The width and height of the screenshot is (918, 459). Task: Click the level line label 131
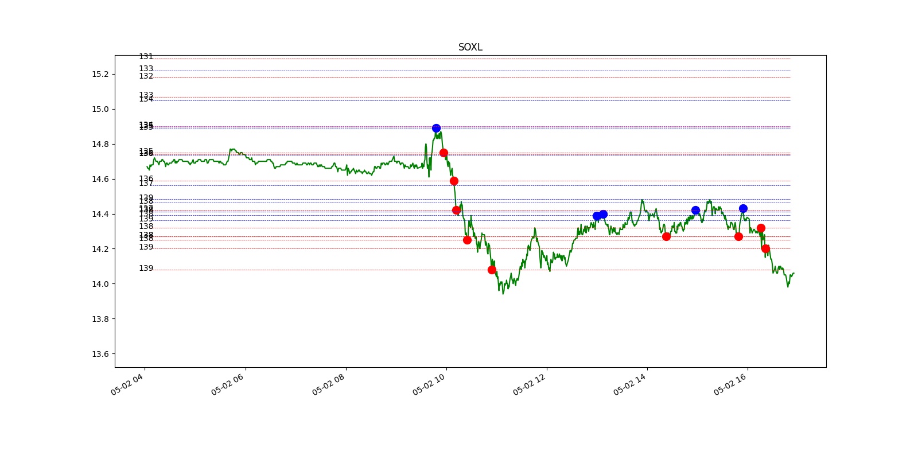[x=146, y=57]
